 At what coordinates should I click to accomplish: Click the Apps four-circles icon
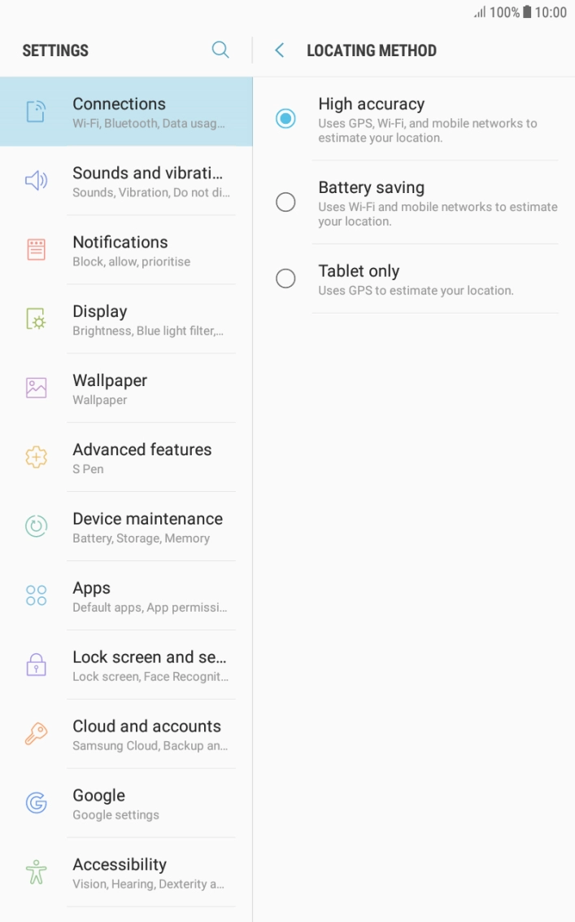(37, 595)
